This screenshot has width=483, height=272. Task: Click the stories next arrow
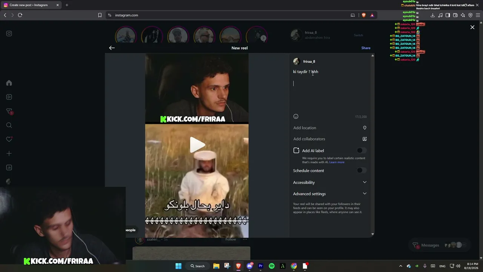[x=263, y=38]
